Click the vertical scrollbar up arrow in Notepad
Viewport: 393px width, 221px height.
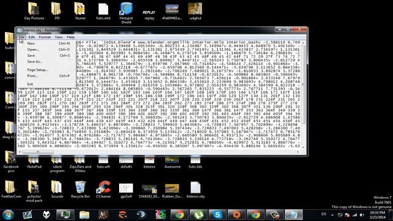[303, 43]
